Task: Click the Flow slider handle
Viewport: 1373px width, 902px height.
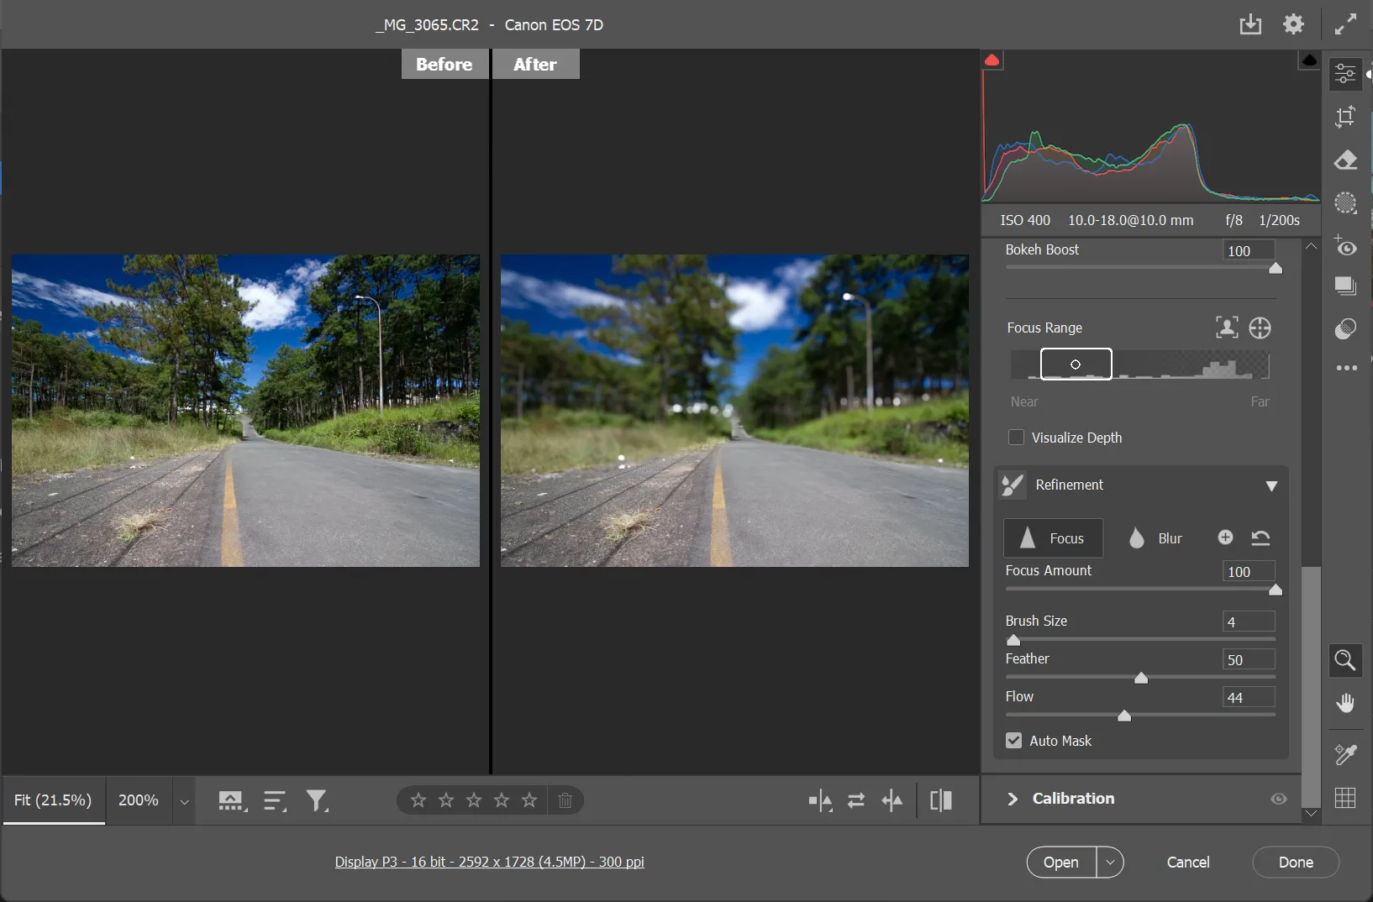Action: (1124, 716)
